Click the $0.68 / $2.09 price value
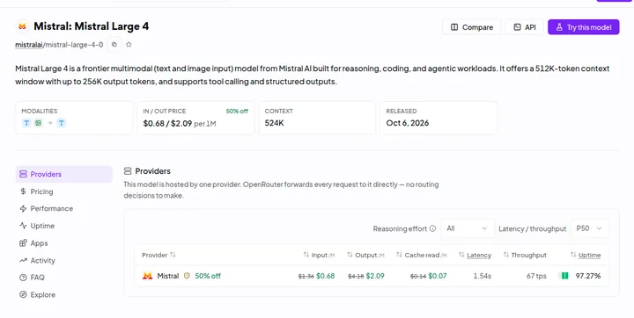 click(167, 123)
